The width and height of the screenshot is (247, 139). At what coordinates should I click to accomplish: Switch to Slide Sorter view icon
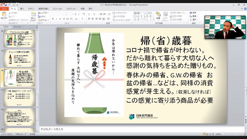pyautogui.click(x=207, y=134)
